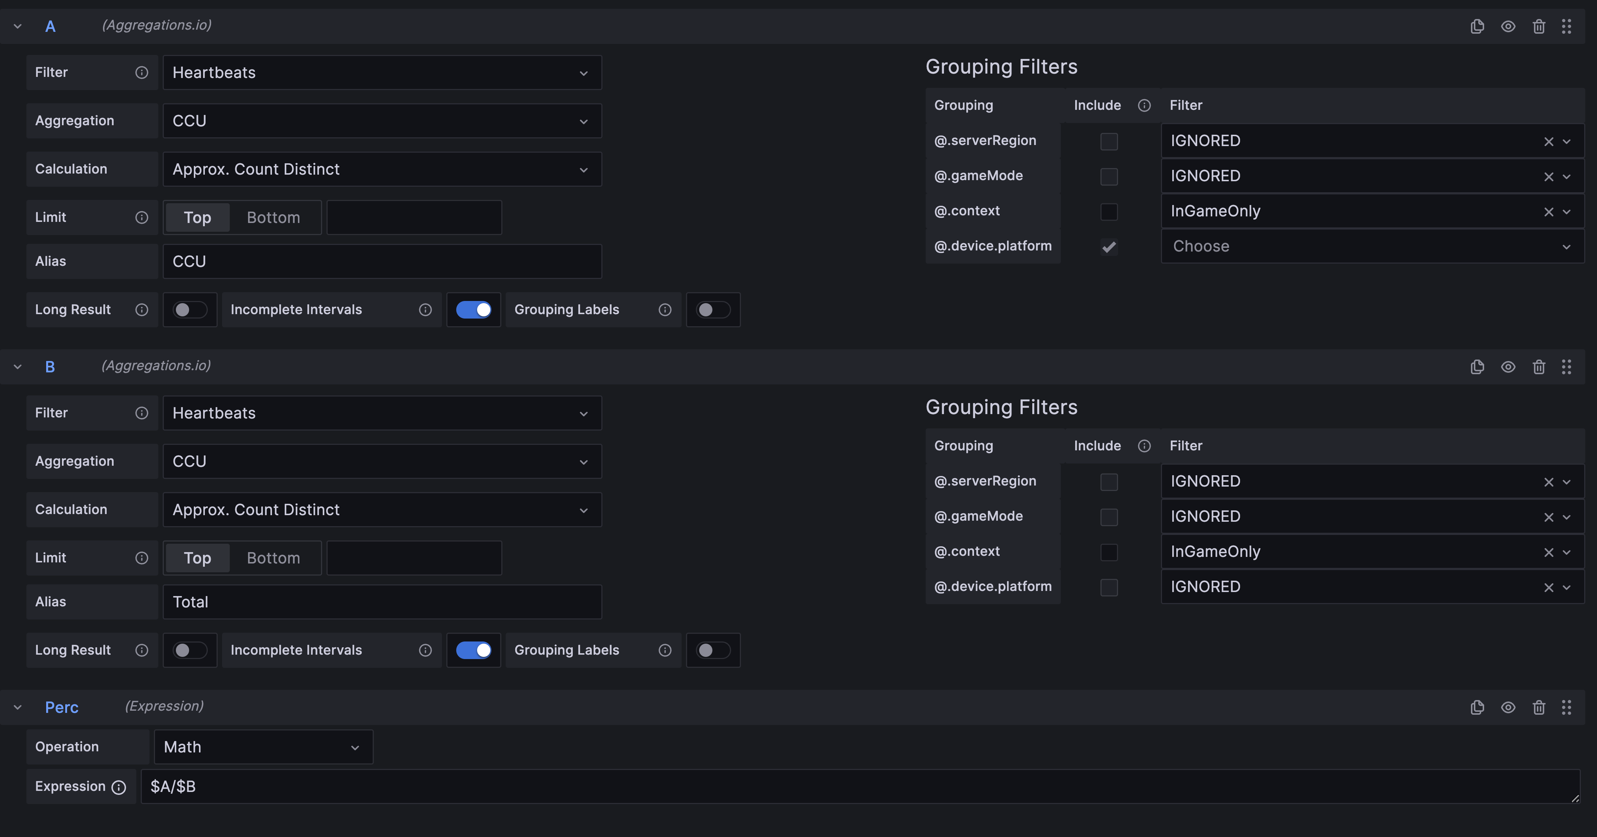The image size is (1597, 837).
Task: Clear the InGameOnly filter in query A
Action: tap(1548, 212)
